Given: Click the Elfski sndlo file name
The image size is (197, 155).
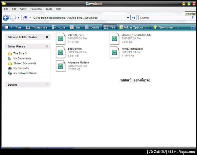Looking at the screenshot, I should click(75, 49).
